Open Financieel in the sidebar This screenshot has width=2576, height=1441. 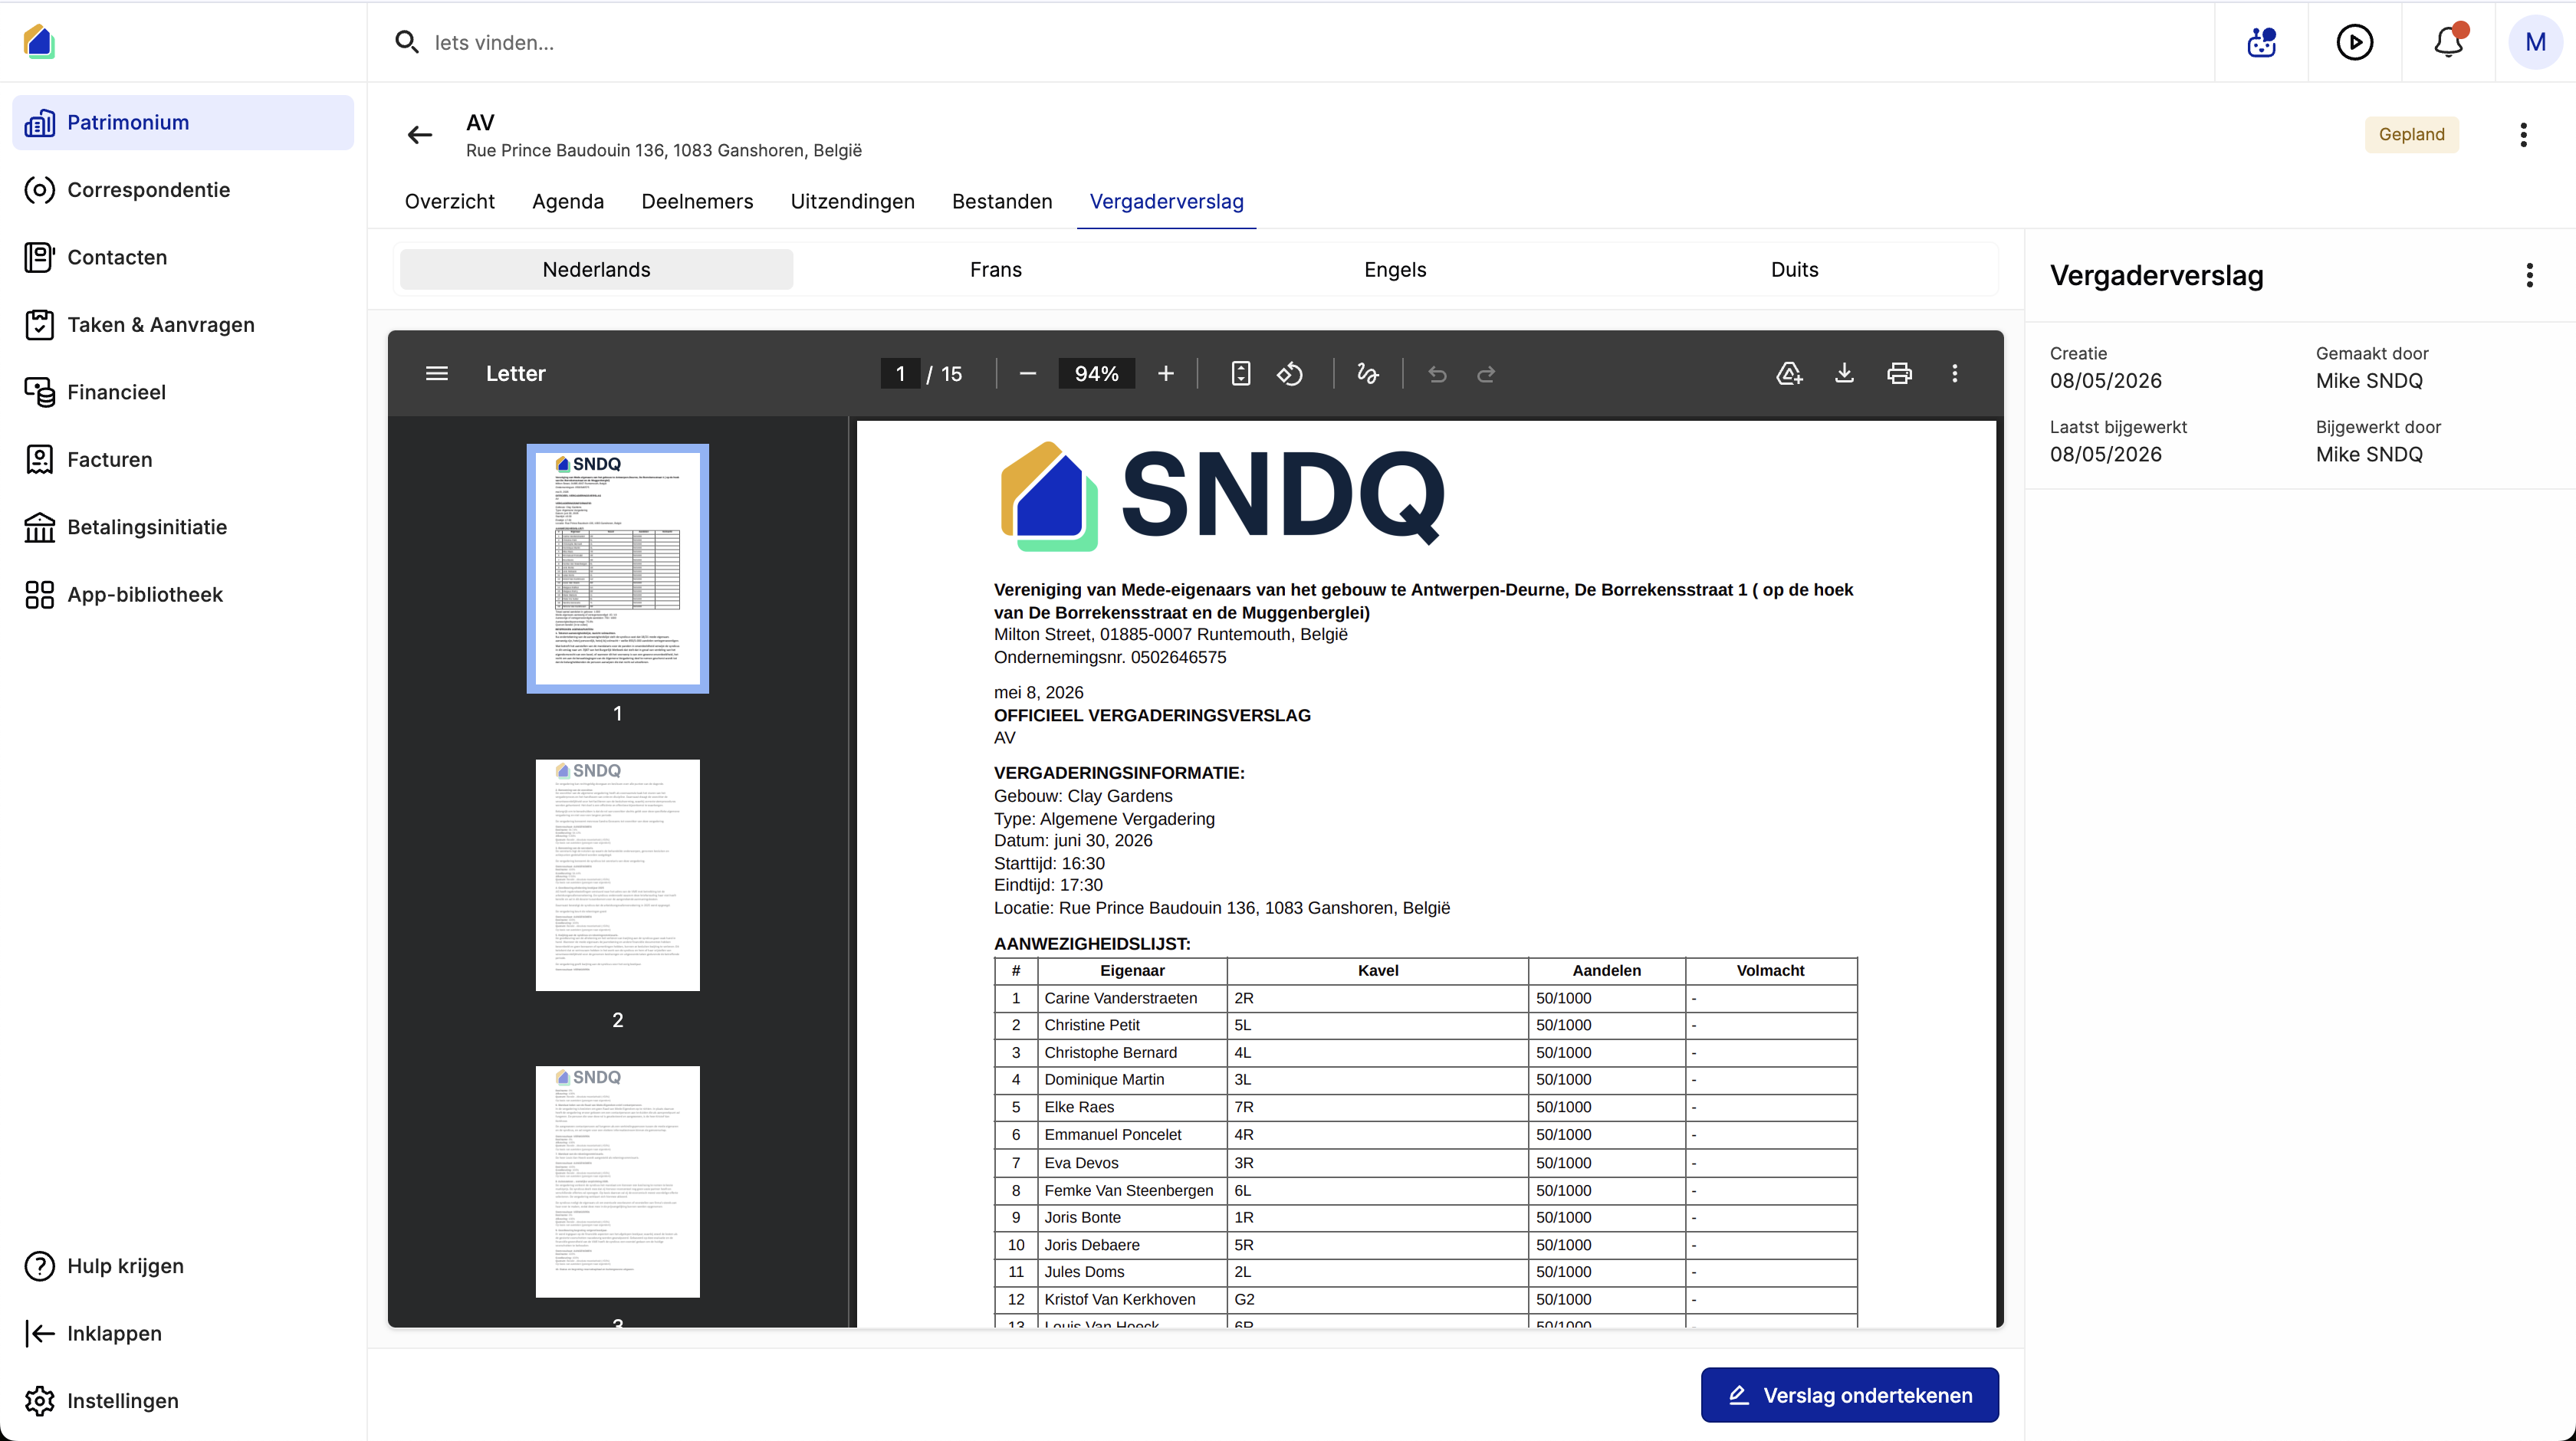pos(183,392)
